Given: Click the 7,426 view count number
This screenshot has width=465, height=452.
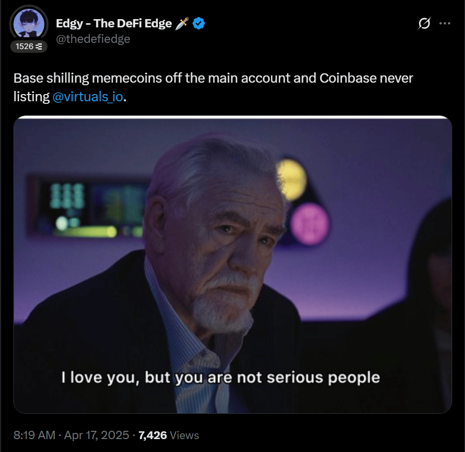Looking at the screenshot, I should point(152,435).
